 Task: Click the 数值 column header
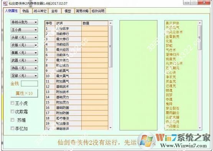coord(95,23)
